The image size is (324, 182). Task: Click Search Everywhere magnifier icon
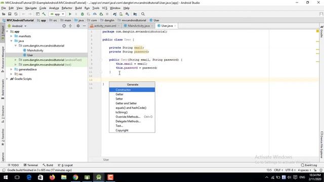pos(143,14)
